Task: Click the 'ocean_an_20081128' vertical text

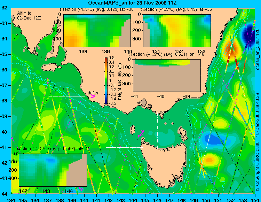Action: tap(258, 49)
